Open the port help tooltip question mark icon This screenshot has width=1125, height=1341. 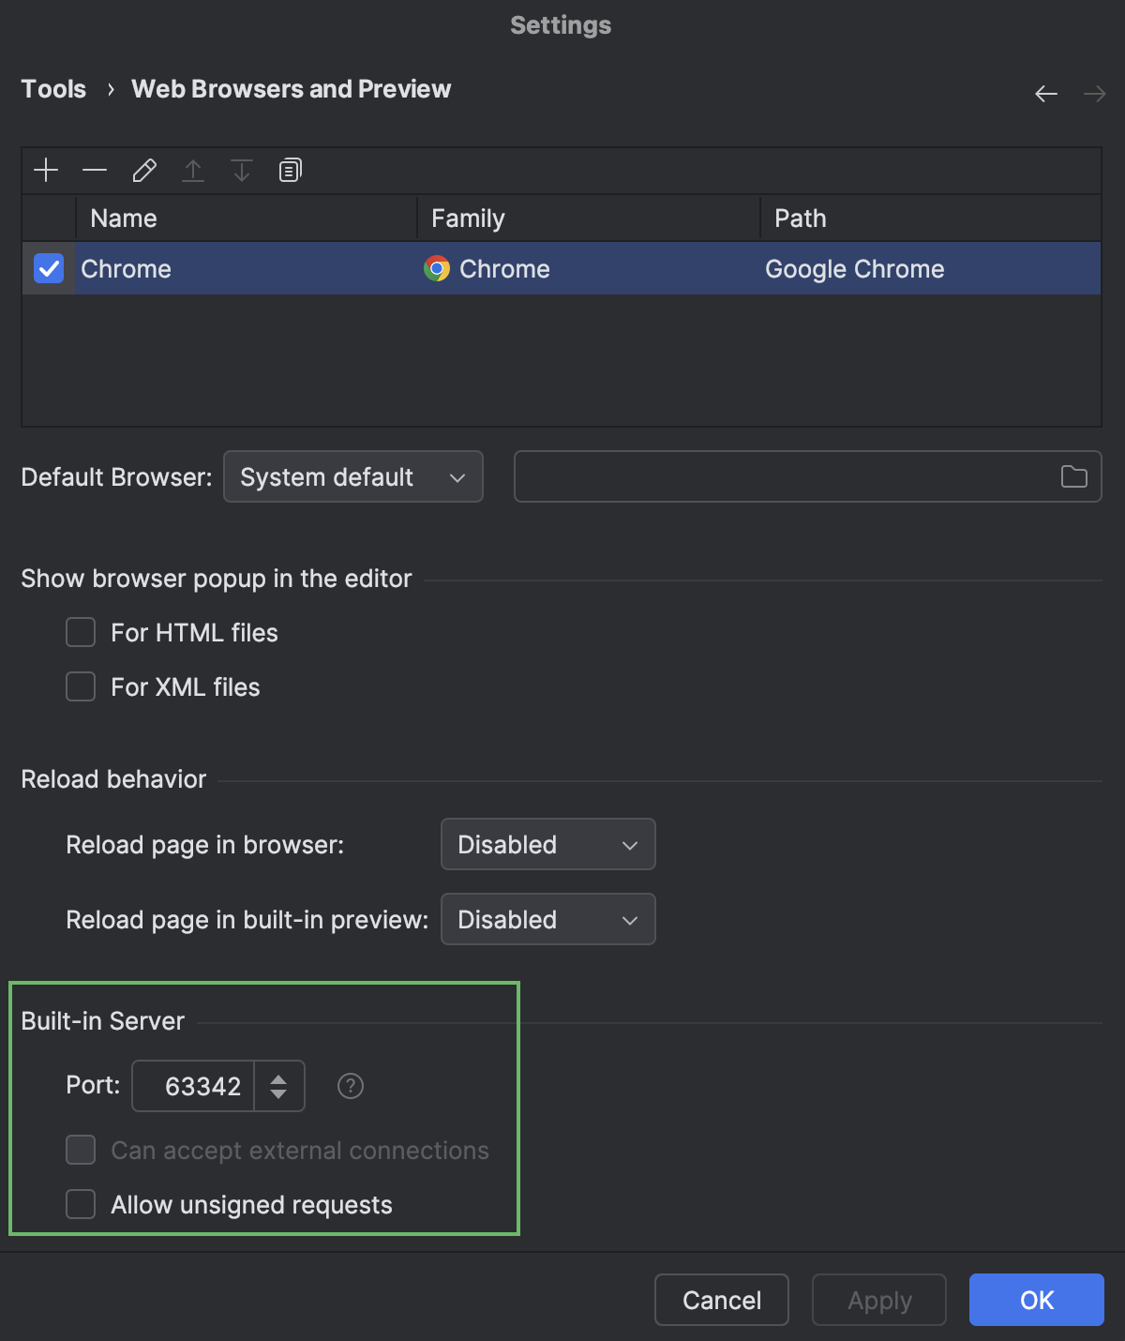point(350,1085)
